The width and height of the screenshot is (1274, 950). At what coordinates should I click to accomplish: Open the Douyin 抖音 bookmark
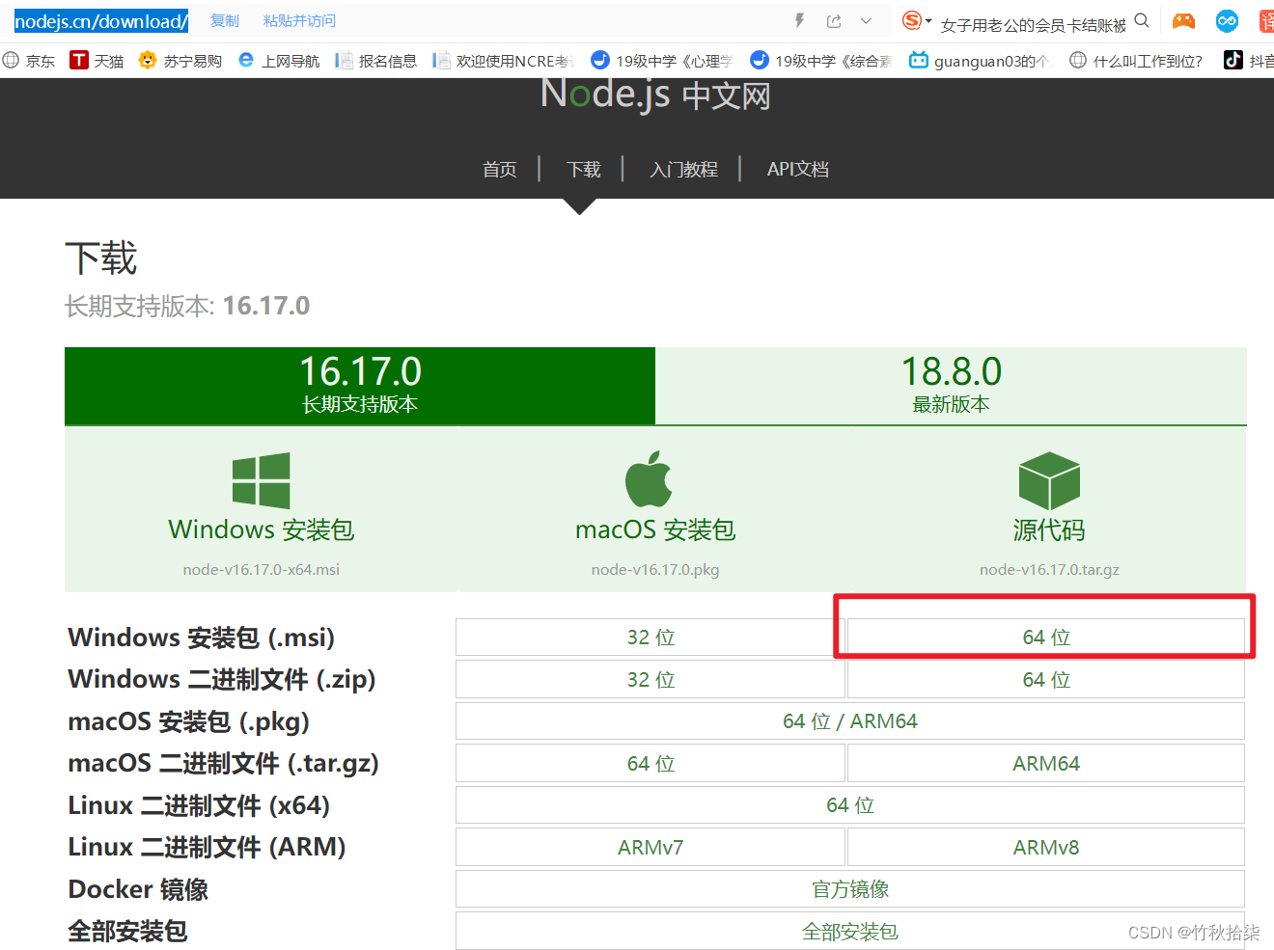(1248, 61)
